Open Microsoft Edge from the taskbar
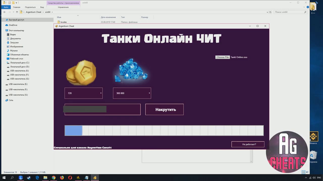This screenshot has width=323, height=181. 37,178
